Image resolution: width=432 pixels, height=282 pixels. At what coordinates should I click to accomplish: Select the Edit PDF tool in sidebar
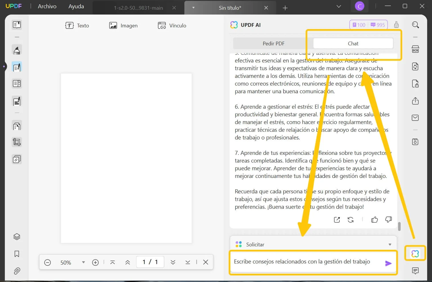pyautogui.click(x=17, y=67)
